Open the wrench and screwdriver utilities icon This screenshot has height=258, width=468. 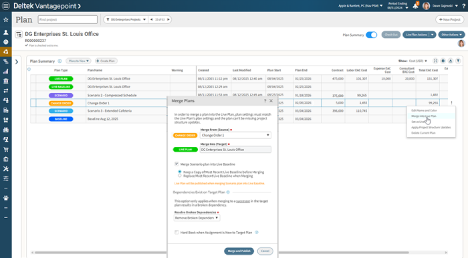(5, 169)
